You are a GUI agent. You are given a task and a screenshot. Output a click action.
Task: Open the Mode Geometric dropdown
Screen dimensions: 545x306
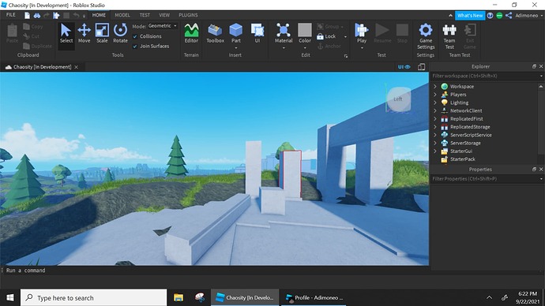point(163,26)
